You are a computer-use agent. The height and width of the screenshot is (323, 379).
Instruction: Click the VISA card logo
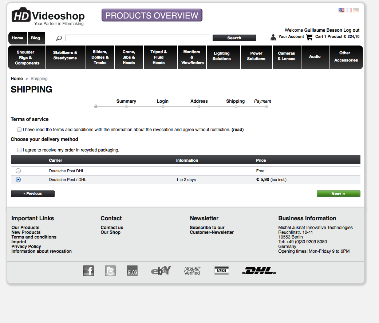click(x=221, y=271)
